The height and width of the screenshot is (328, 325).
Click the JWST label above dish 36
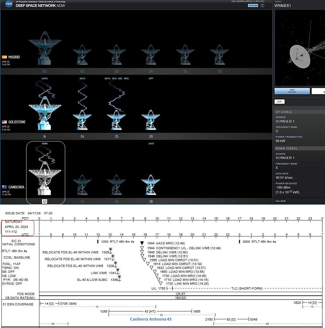[x=151, y=144]
